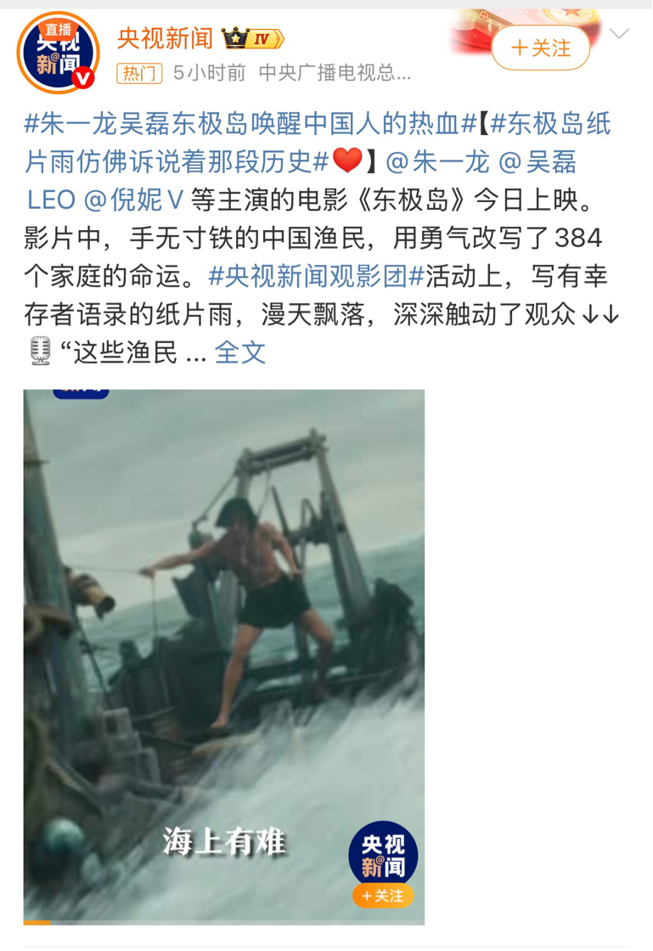Open mention @朱一龙
Viewport: 653px width, 951px height.
click(436, 161)
